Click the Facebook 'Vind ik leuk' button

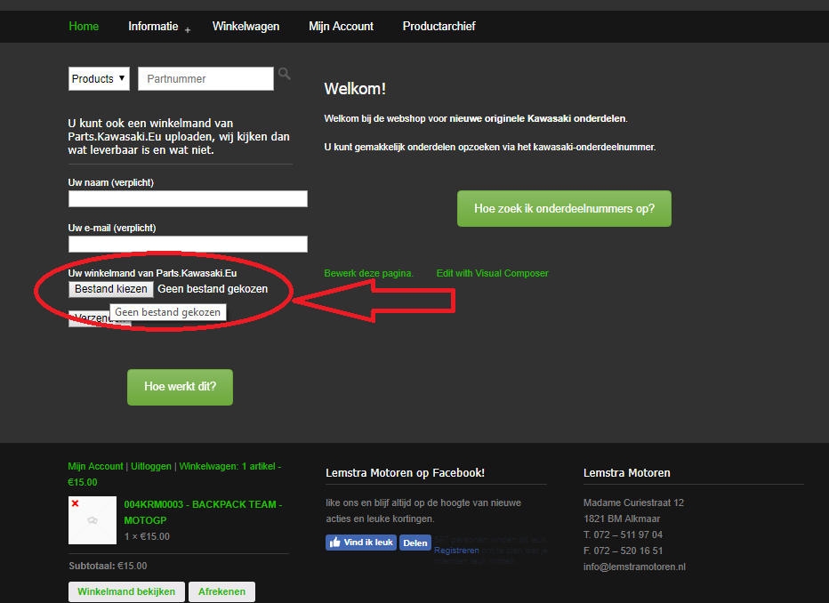point(361,543)
